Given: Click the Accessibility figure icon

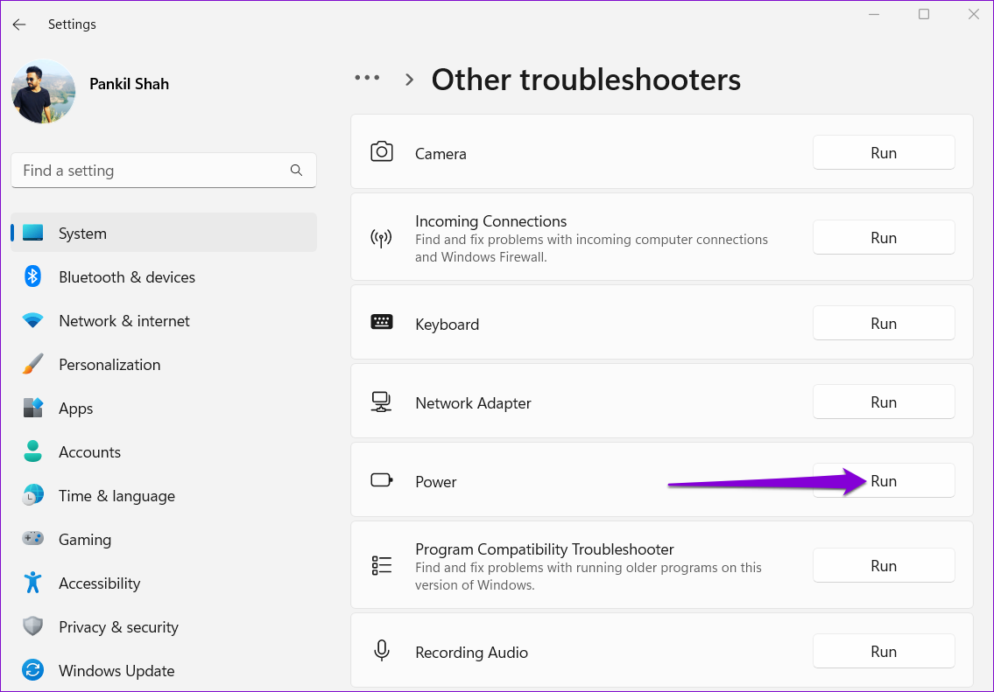Looking at the screenshot, I should click(x=33, y=584).
